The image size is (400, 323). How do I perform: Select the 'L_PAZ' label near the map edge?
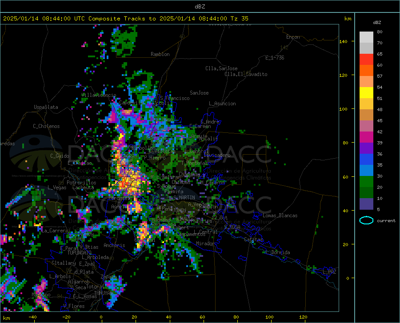[329, 272]
